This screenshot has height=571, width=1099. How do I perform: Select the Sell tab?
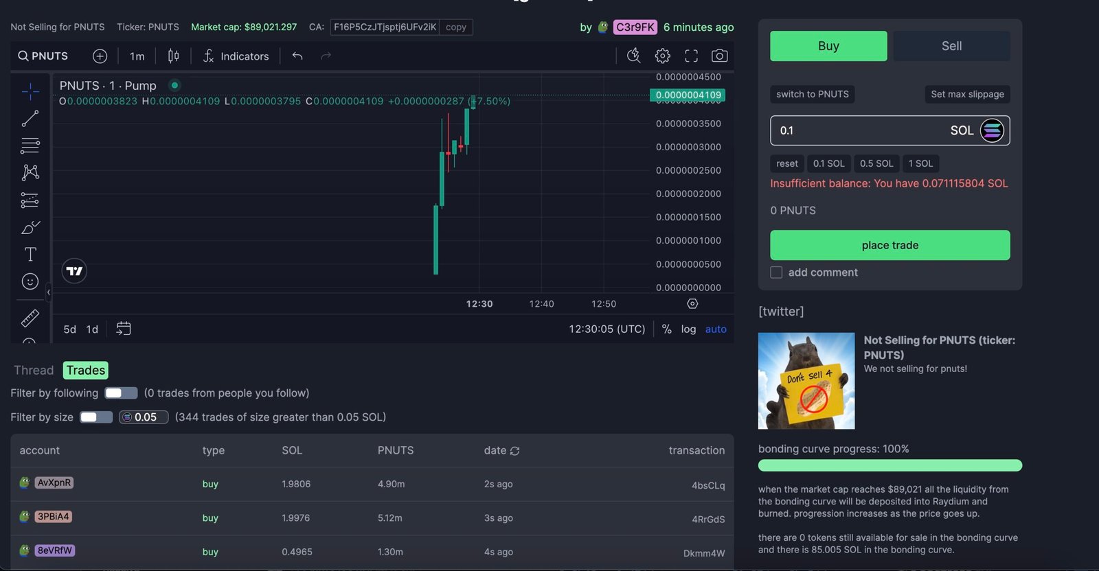[951, 46]
